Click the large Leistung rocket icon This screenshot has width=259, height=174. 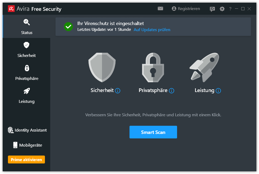coord(205,67)
